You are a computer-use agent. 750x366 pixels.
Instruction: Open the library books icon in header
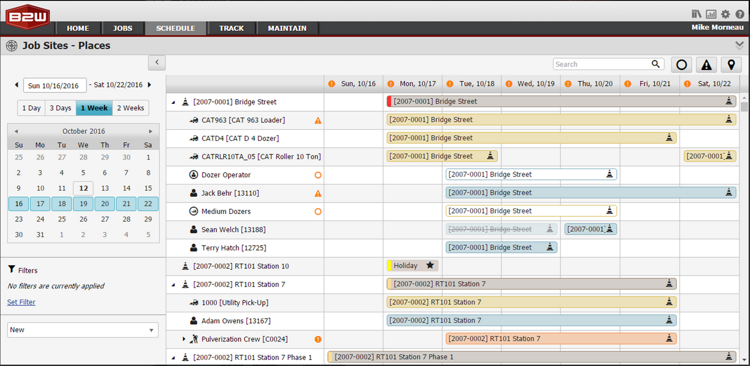click(x=696, y=14)
